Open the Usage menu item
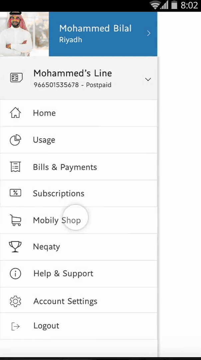The width and height of the screenshot is (201, 360). click(x=44, y=140)
